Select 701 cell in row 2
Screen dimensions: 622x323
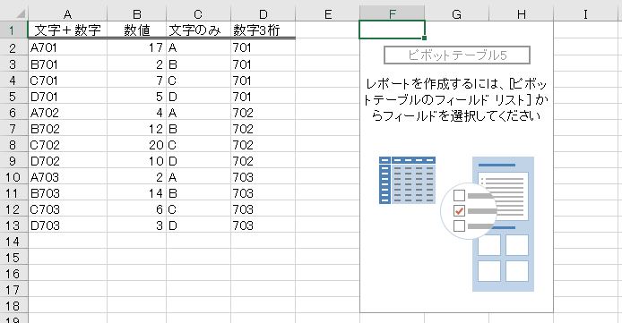click(x=263, y=48)
